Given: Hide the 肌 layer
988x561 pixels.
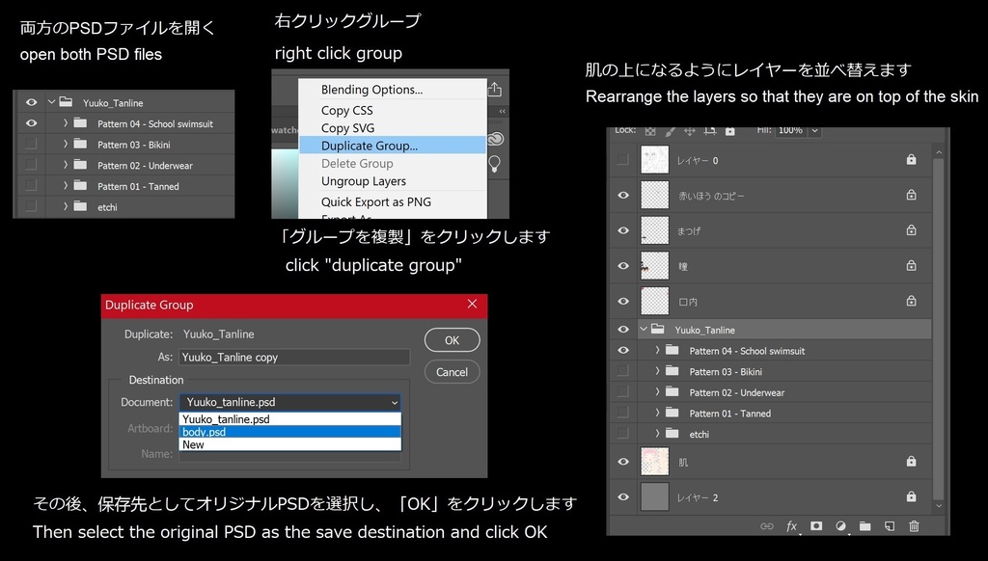Looking at the screenshot, I should pyautogui.click(x=623, y=461).
